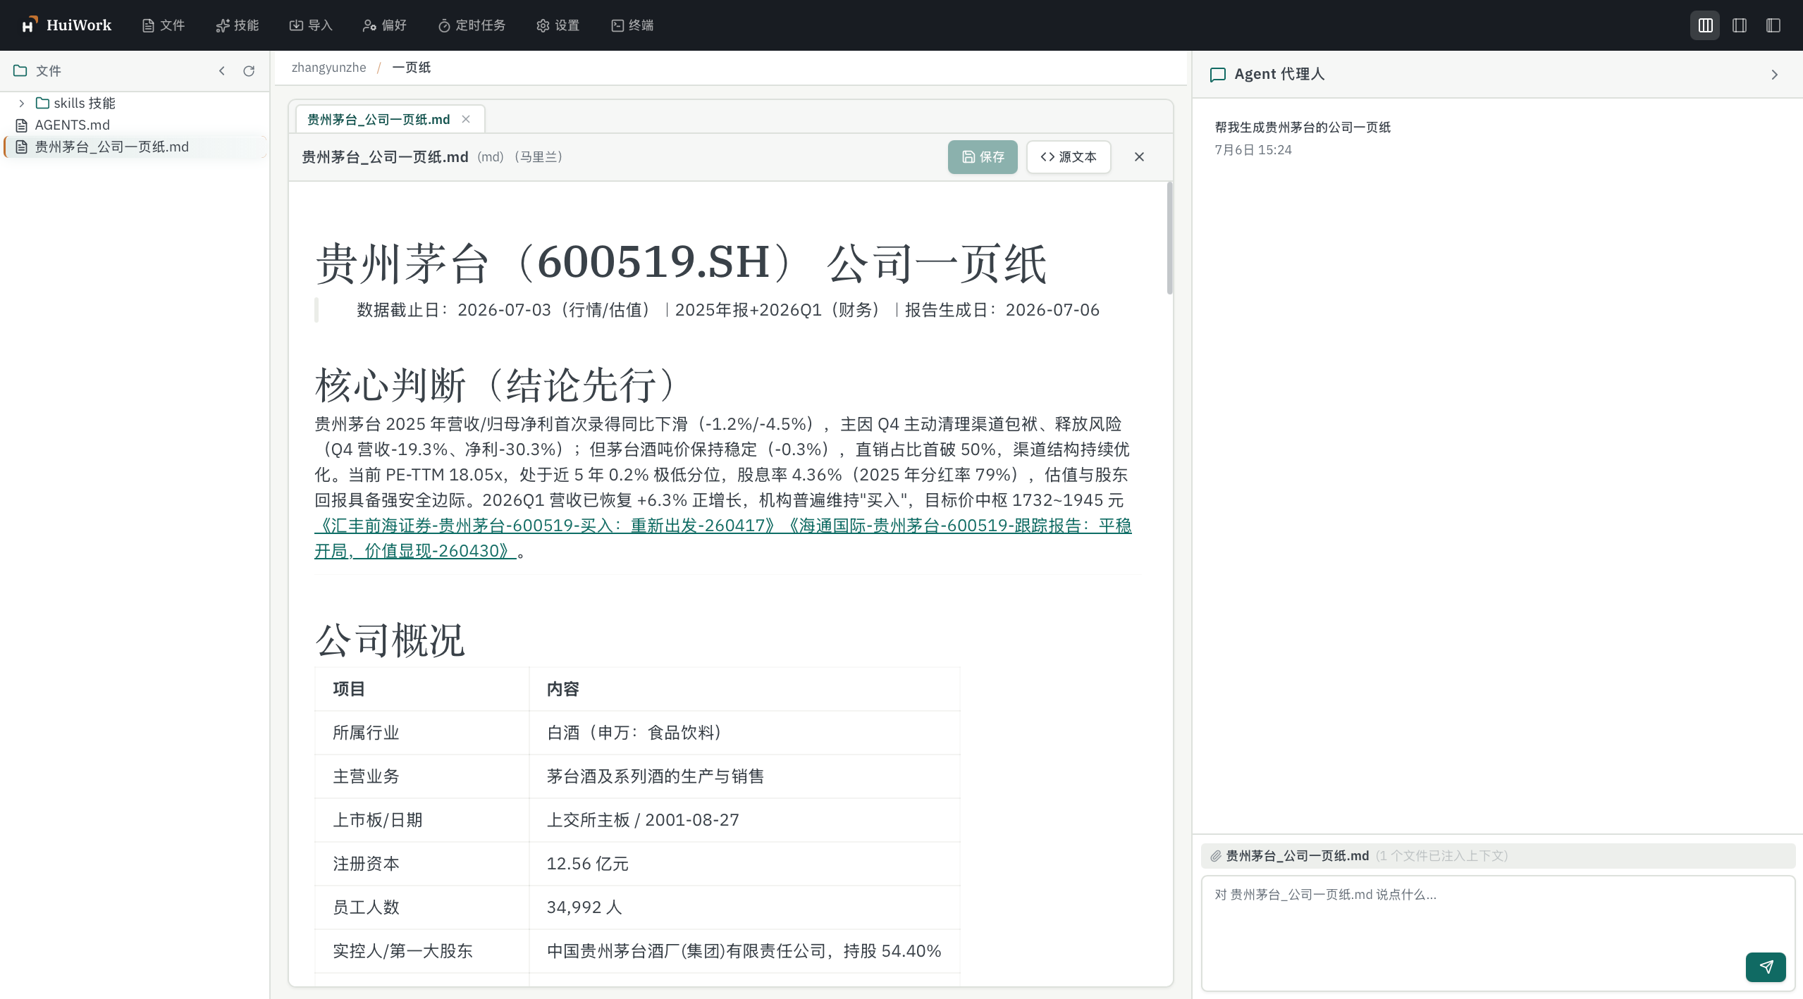Viewport: 1803px width, 999px height.
Task: Click the attached file paperclip icon
Action: tap(1216, 856)
